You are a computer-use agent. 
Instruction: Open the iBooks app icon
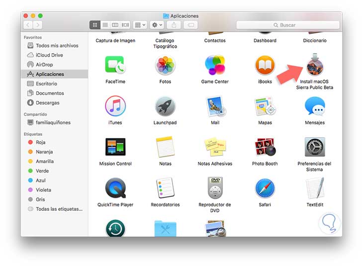(265, 65)
